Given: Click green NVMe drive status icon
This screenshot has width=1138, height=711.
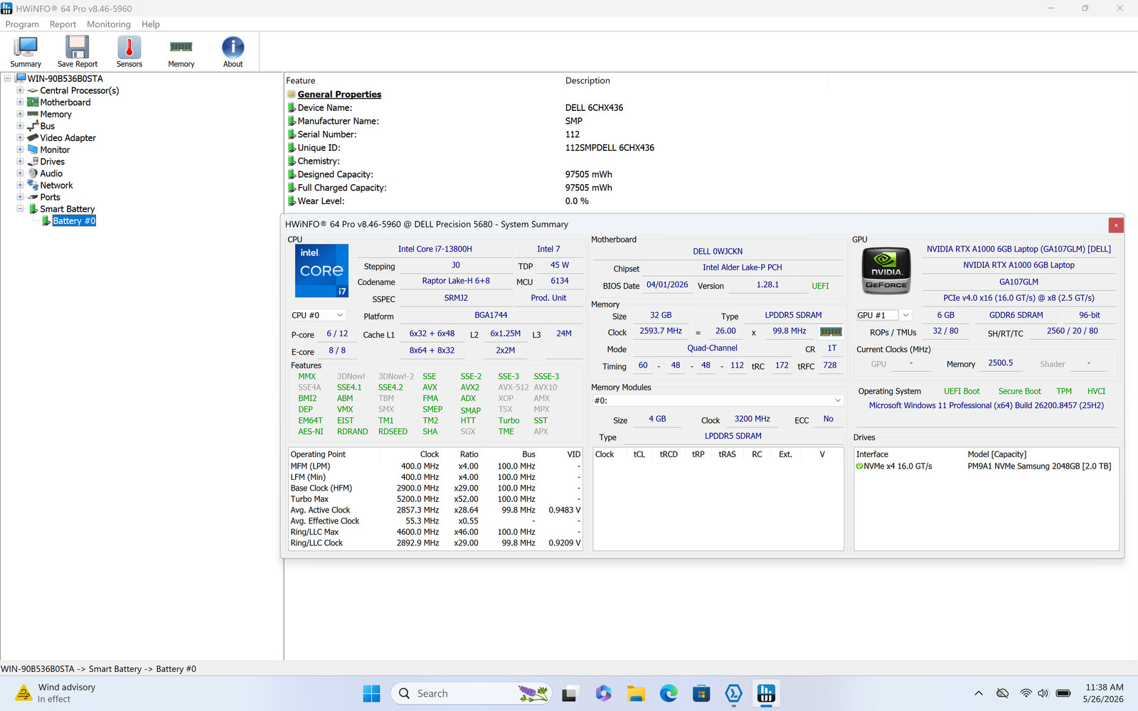Looking at the screenshot, I should [x=859, y=466].
